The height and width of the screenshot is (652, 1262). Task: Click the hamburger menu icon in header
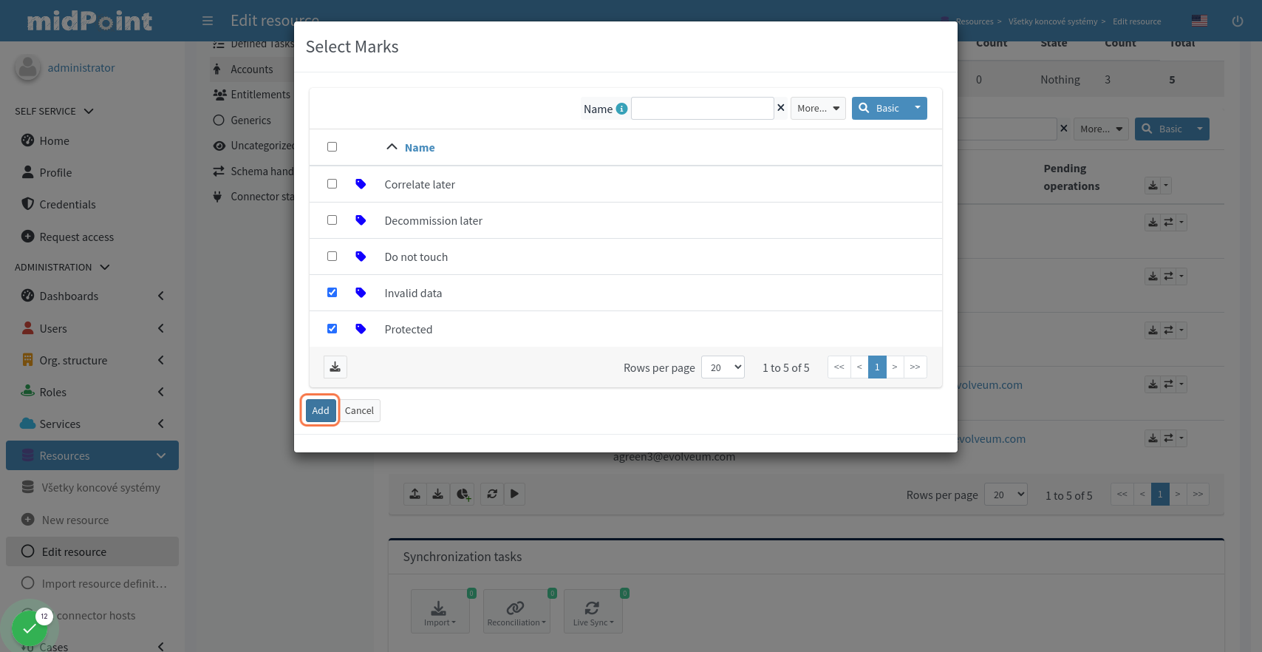(x=208, y=21)
